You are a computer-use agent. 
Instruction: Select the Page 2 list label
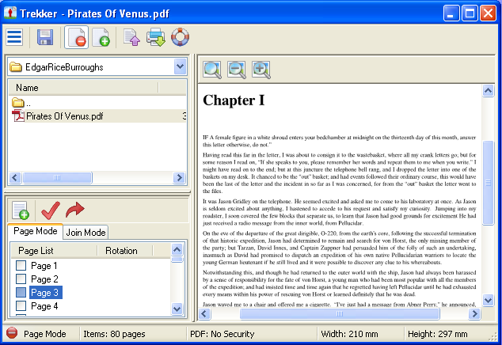point(44,279)
